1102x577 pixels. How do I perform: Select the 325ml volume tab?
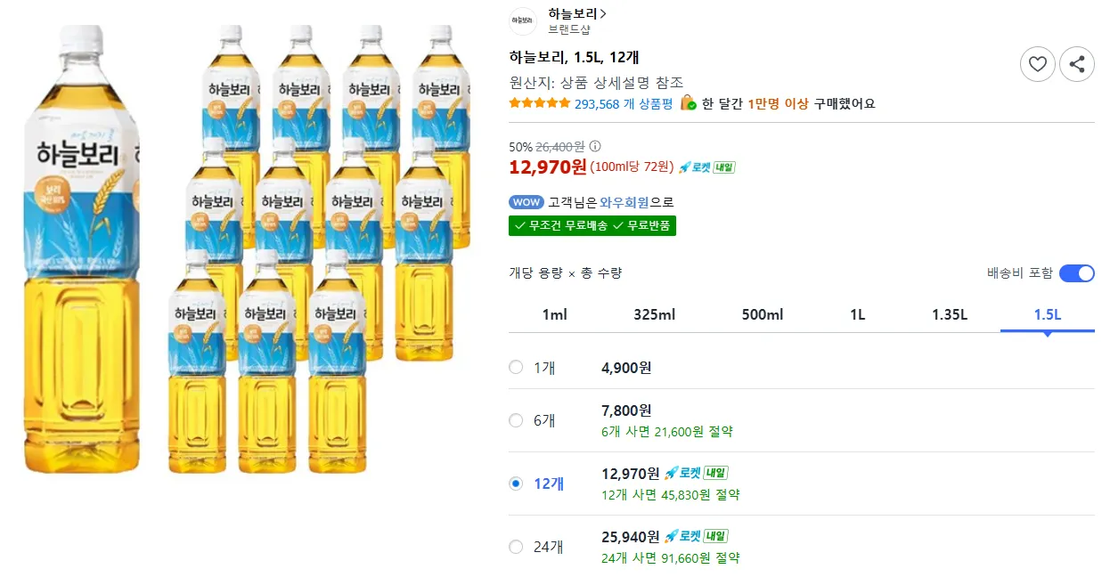pyautogui.click(x=655, y=315)
